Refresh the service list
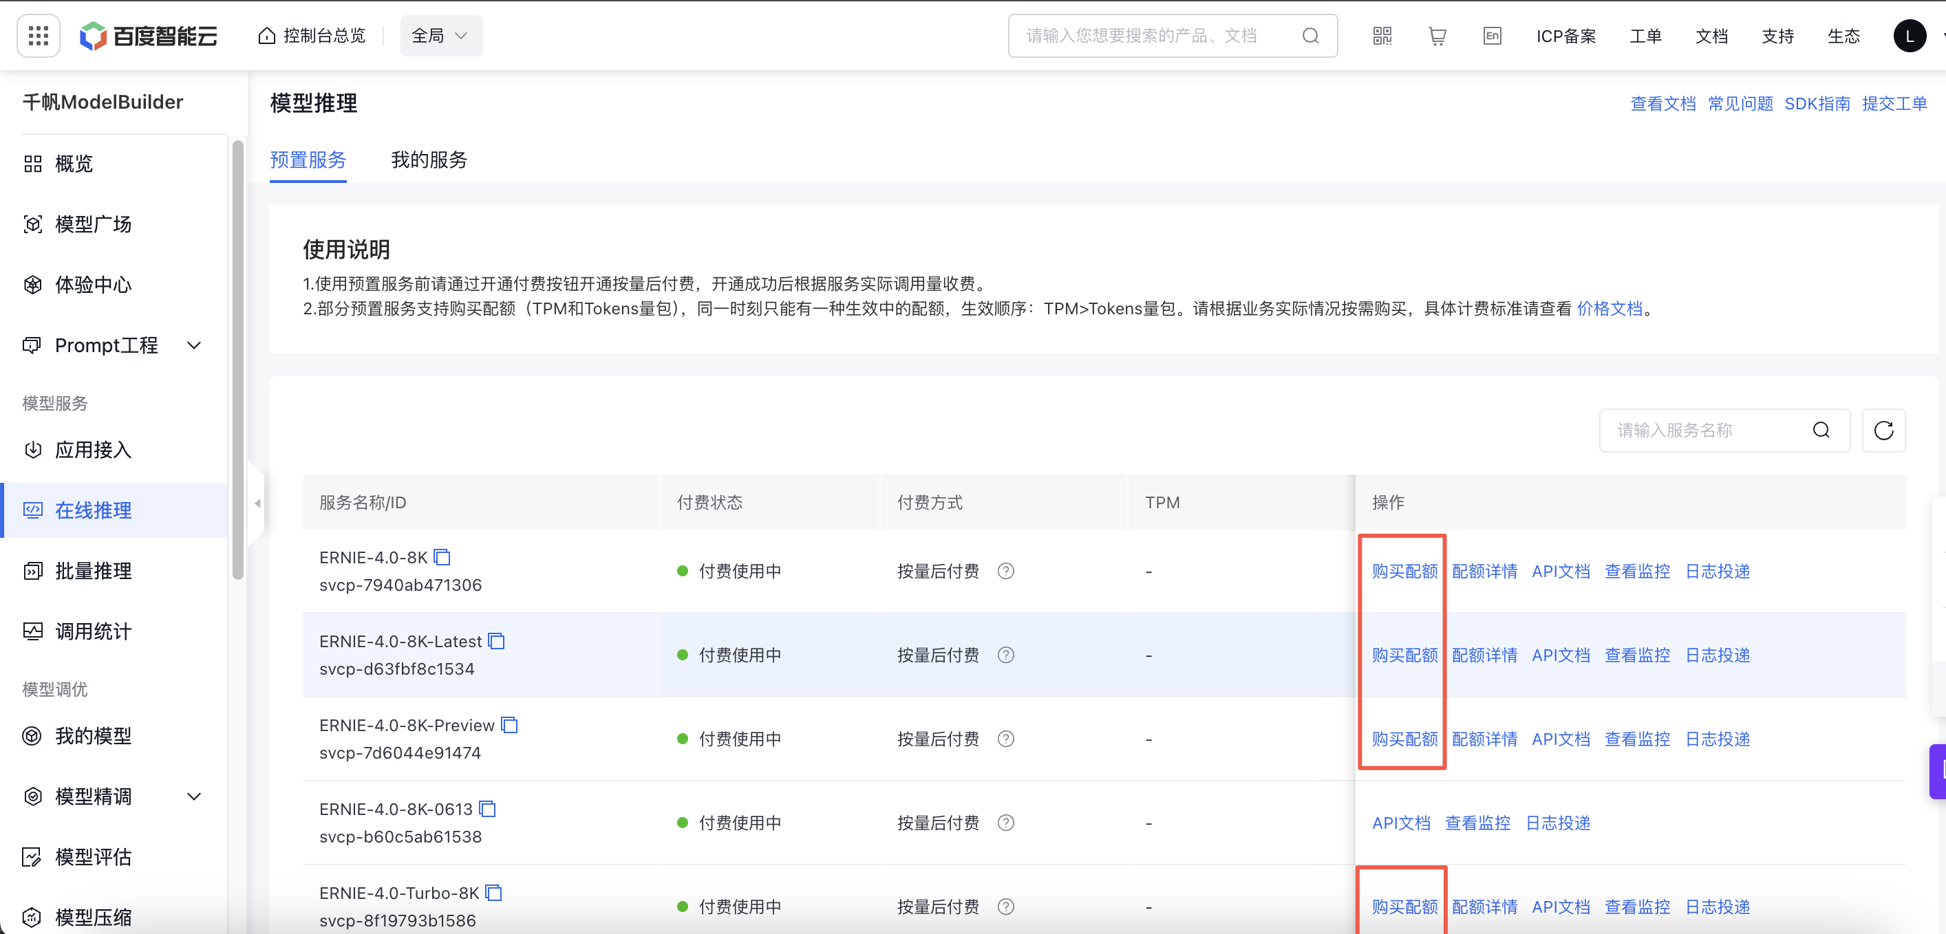 (x=1883, y=430)
